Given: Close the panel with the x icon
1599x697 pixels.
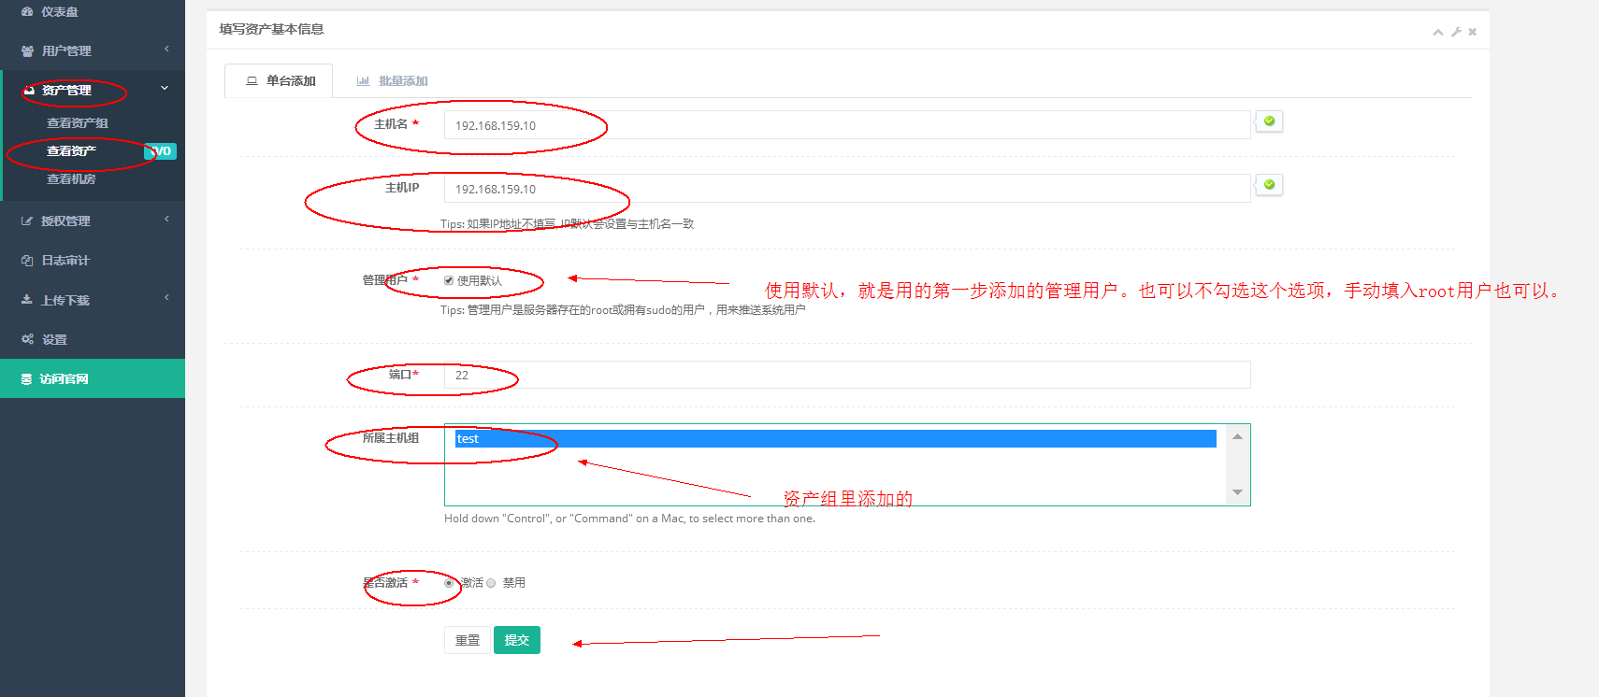Looking at the screenshot, I should coord(1472,32).
